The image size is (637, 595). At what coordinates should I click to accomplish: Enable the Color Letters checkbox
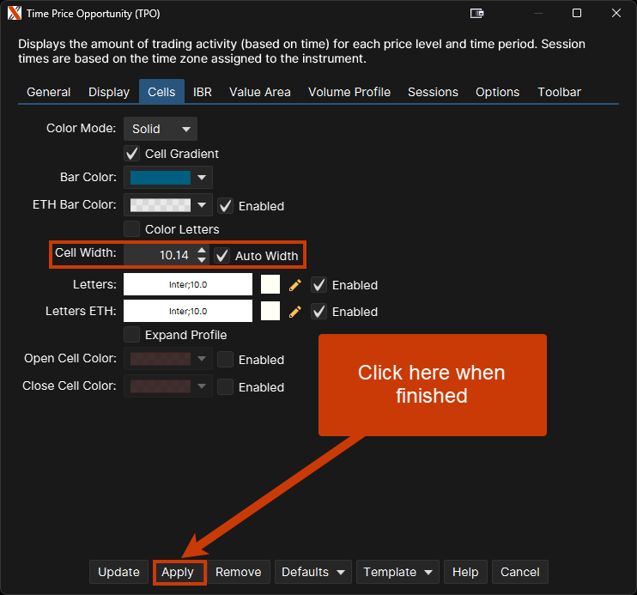pyautogui.click(x=132, y=229)
